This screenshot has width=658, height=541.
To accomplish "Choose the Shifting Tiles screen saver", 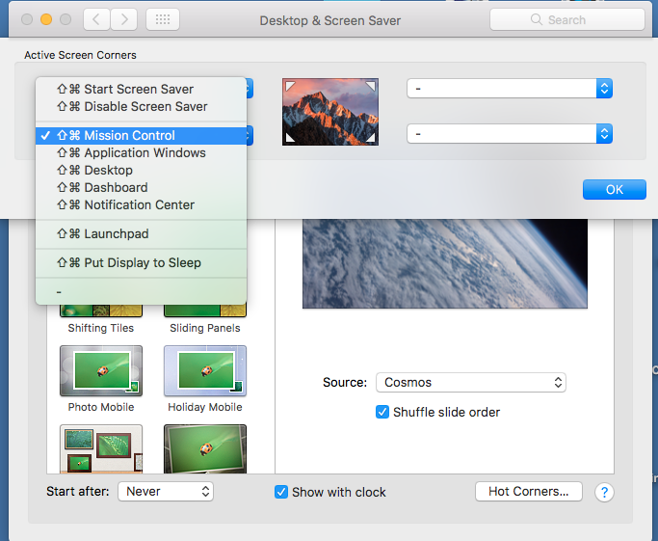I will tap(101, 311).
